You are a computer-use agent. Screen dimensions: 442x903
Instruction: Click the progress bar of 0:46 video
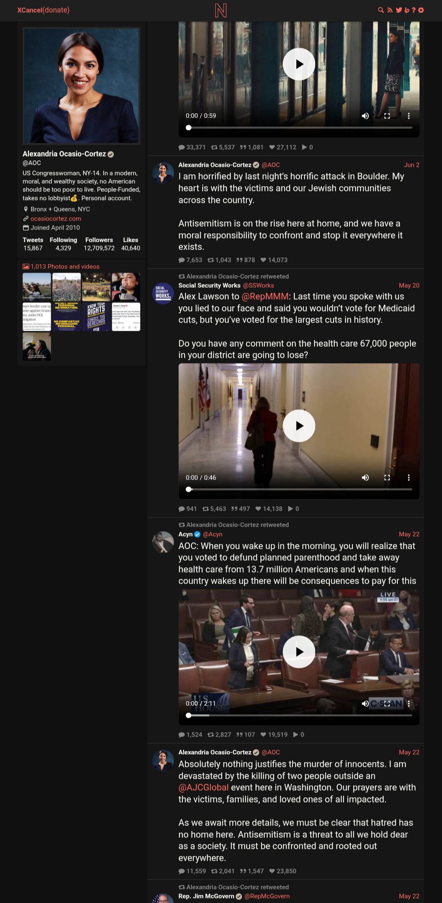(x=299, y=489)
